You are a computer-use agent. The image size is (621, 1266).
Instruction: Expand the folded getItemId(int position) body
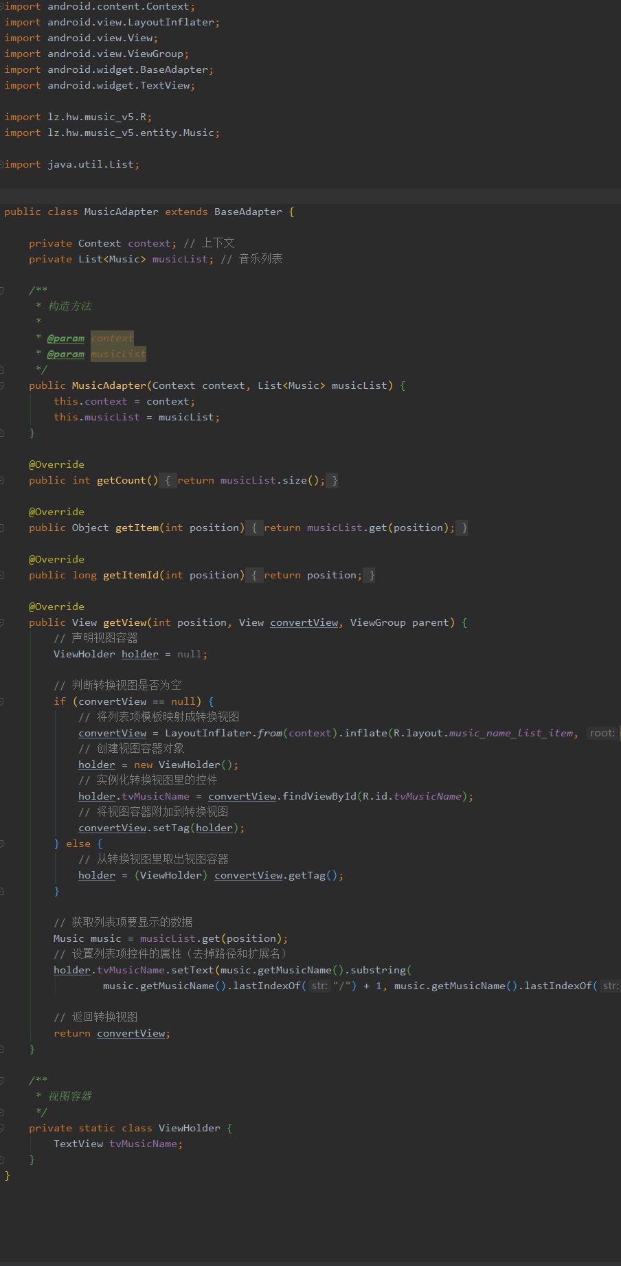click(2, 575)
